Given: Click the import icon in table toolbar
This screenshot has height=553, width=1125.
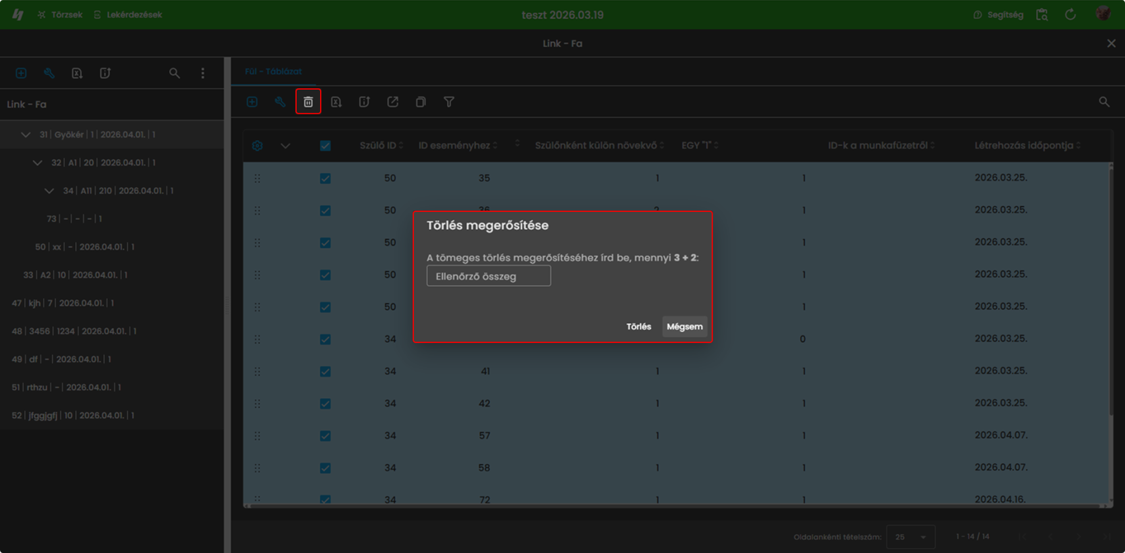Looking at the screenshot, I should click(x=364, y=102).
